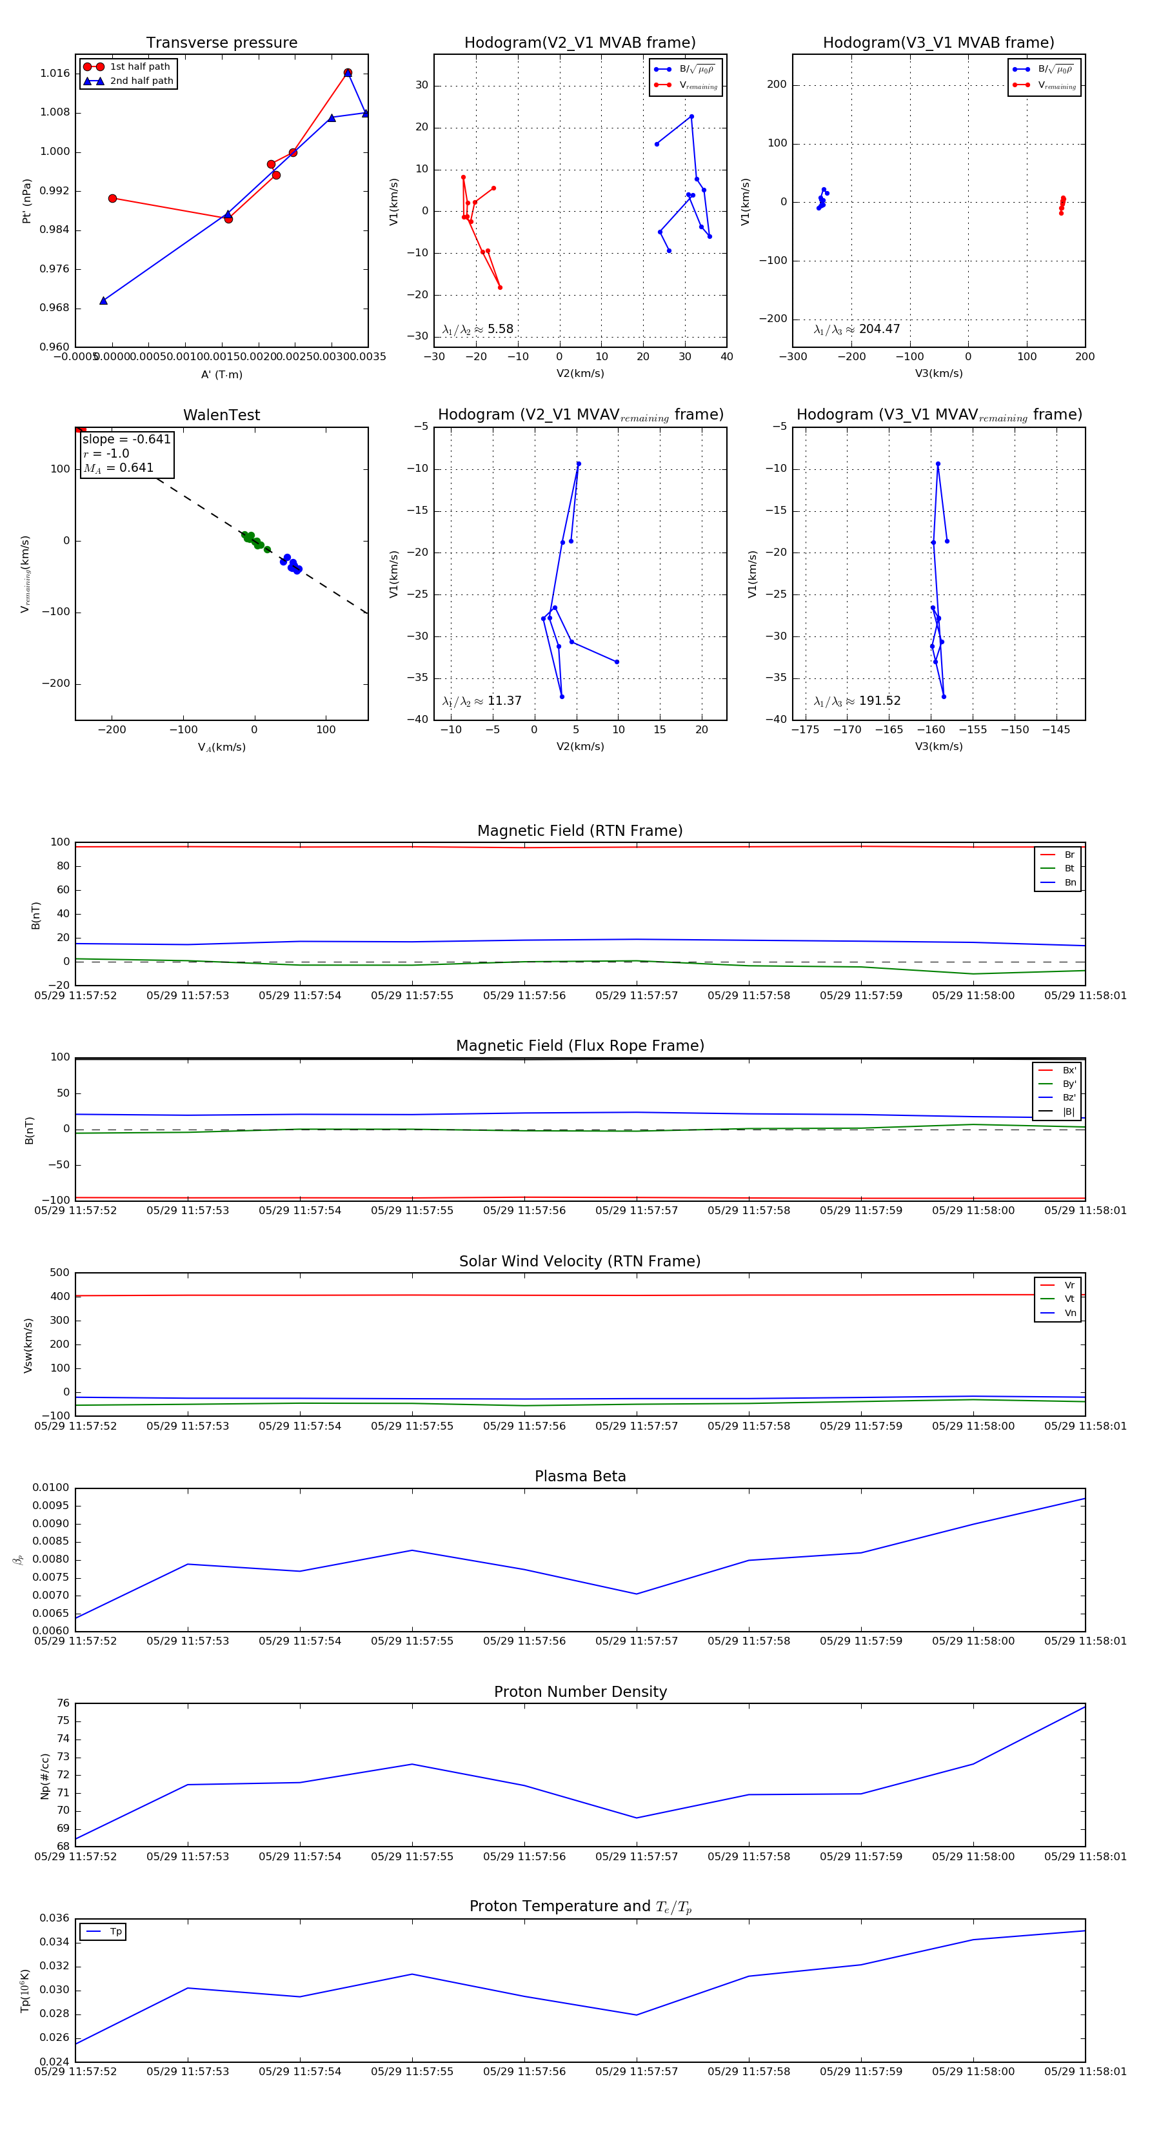Viewport: 1161px width, 2130px height.
Task: Click the top red peak marker in Transverse pressure
Action: pos(348,73)
